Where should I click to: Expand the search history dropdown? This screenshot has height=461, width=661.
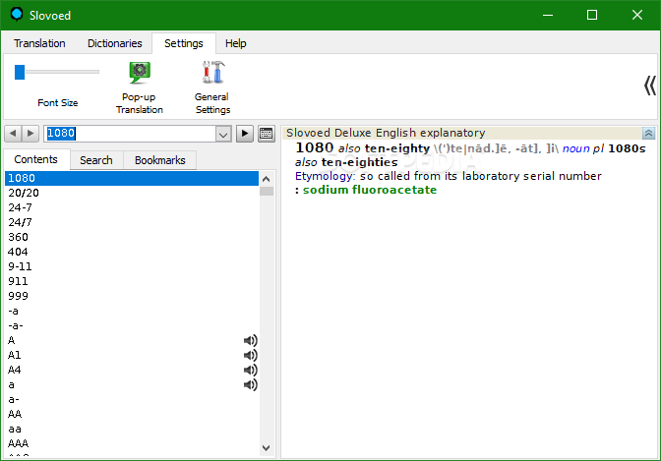tap(223, 134)
